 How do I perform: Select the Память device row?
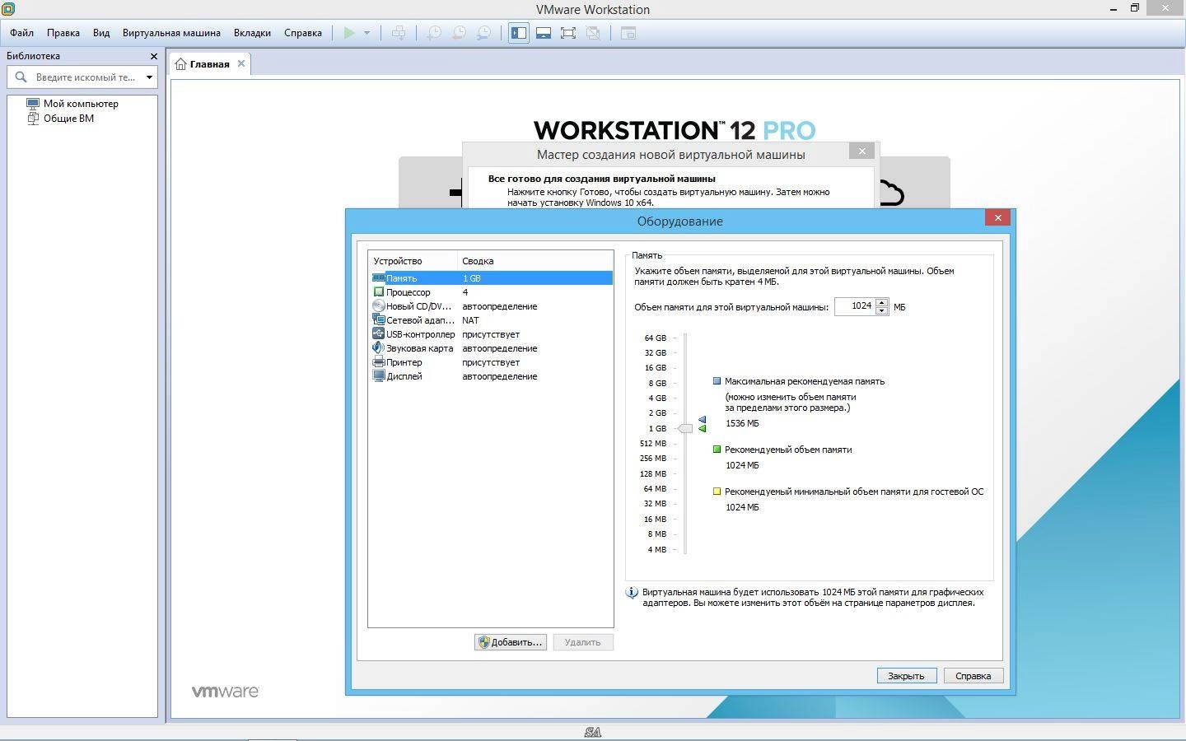pyautogui.click(x=491, y=278)
